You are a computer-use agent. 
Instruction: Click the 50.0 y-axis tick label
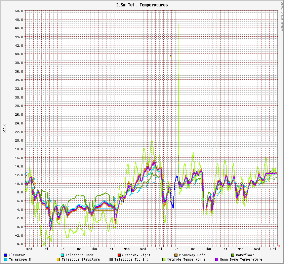pyautogui.click(x=19, y=11)
